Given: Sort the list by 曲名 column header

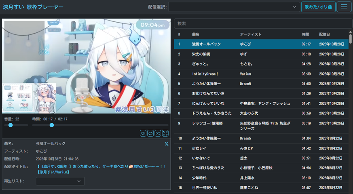Looking at the screenshot, I should 196,34.
